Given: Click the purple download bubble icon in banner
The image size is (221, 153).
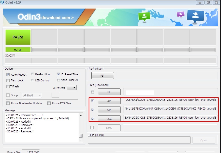Looking at the screenshot, I should coord(181,14).
